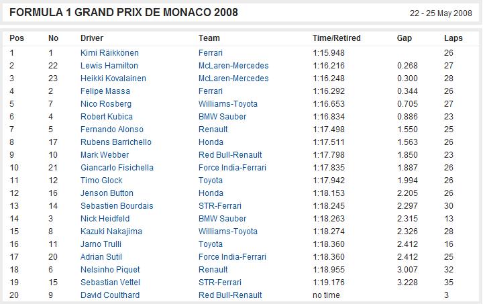This screenshot has height=304, width=483.
Task: Click STR-Ferrari team next to Sebastien Bourdais
Action: [x=219, y=206]
